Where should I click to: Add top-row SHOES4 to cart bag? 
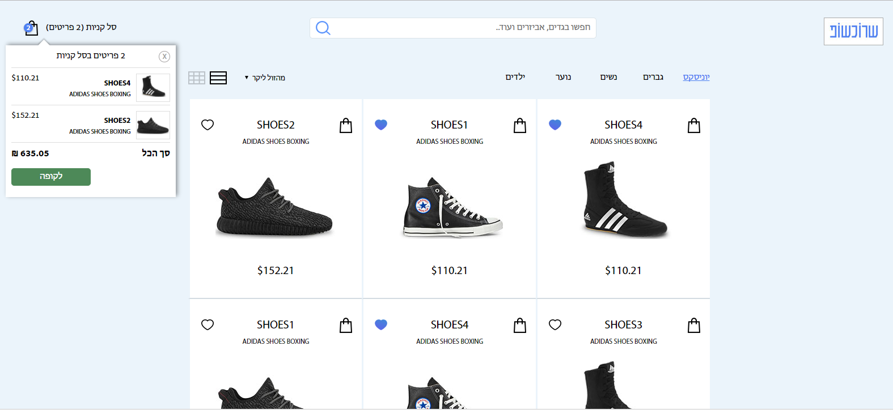click(694, 125)
